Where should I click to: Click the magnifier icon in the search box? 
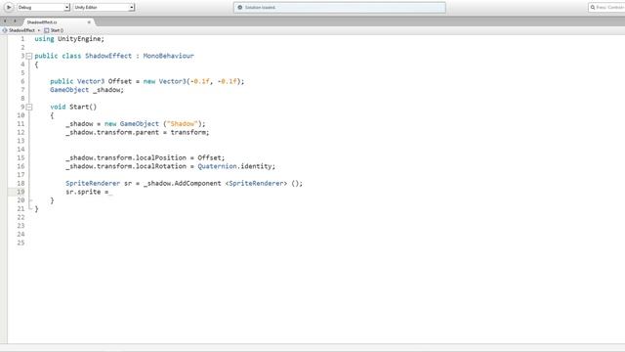[x=593, y=7]
